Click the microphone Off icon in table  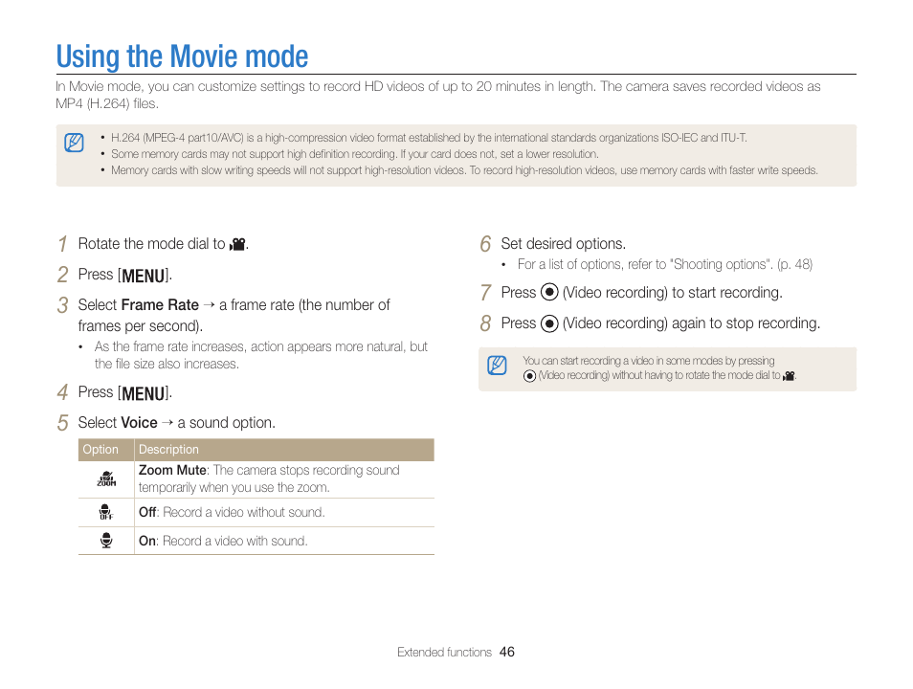pos(106,512)
